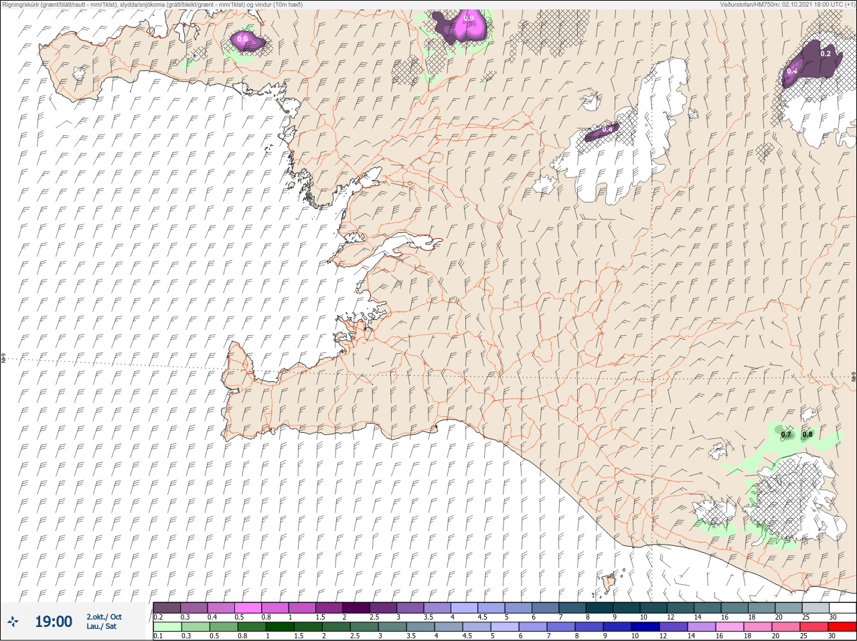This screenshot has width=857, height=641.
Task: Click the small island off the south coast
Action: coord(610,583)
